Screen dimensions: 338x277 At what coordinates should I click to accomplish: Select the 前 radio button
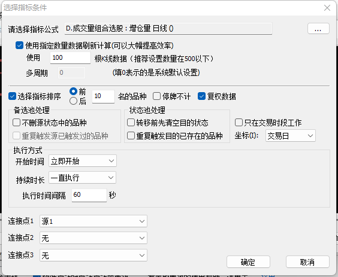(73, 92)
